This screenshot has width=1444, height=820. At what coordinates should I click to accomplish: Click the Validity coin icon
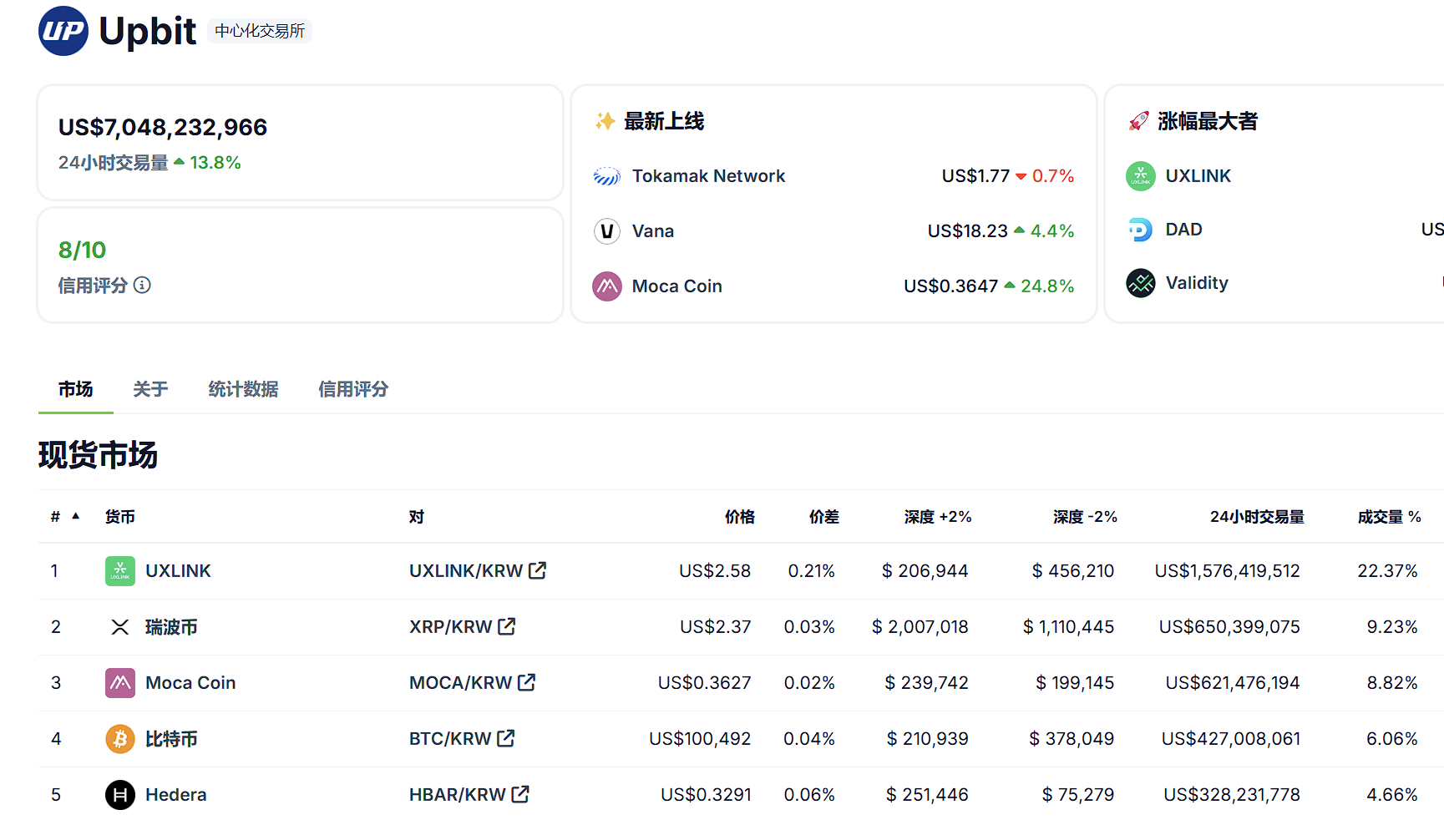tap(1140, 282)
